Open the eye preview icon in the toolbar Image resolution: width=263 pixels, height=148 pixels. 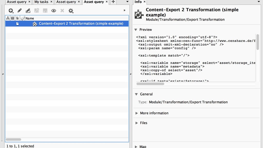(53, 11)
